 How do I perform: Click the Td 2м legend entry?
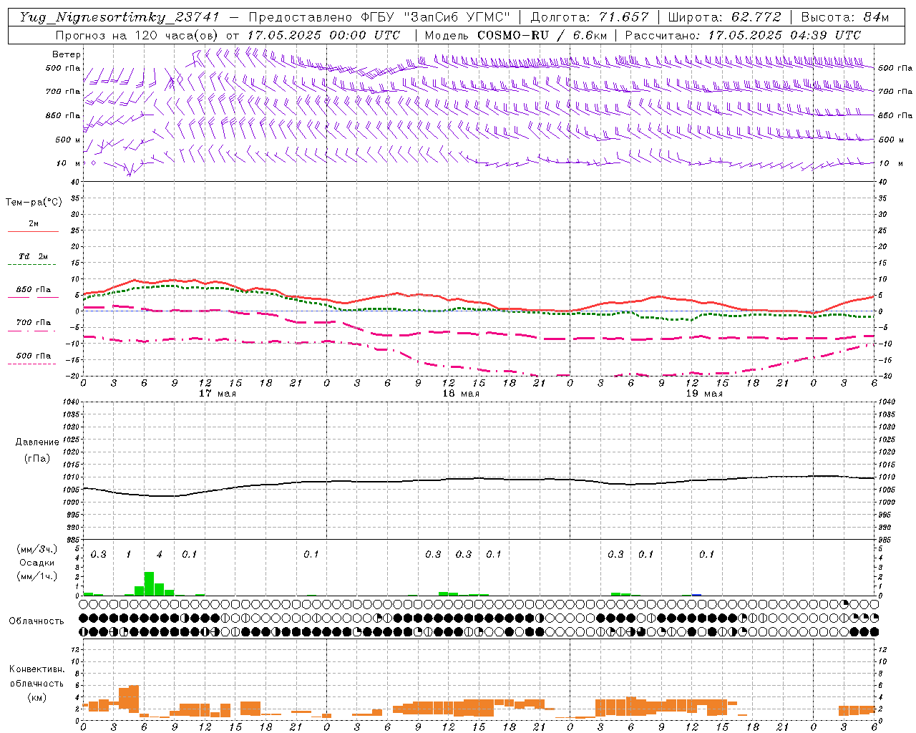[34, 256]
